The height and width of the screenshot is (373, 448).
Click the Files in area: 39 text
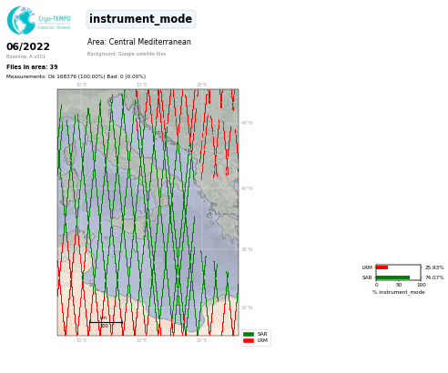tap(32, 67)
